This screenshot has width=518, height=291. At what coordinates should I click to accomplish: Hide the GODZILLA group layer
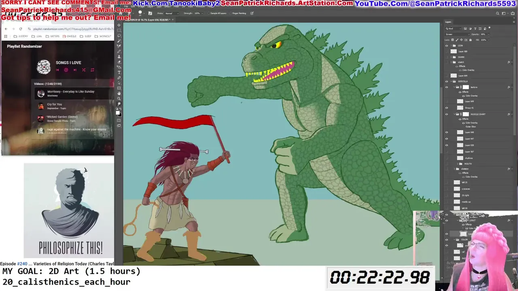[447, 81]
